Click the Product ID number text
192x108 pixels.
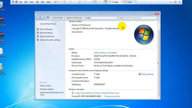coord(91,96)
